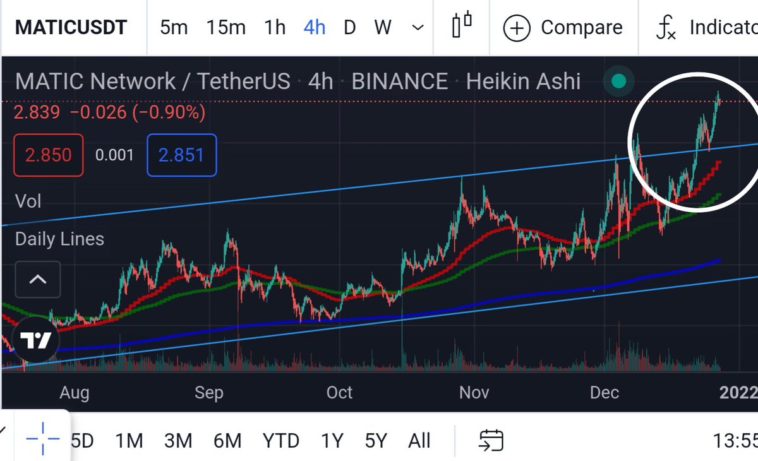Select the Vol indicator label

28,201
